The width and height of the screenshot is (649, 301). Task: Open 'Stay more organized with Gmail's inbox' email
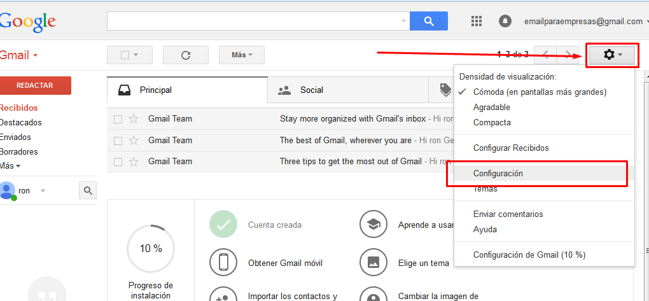(352, 119)
